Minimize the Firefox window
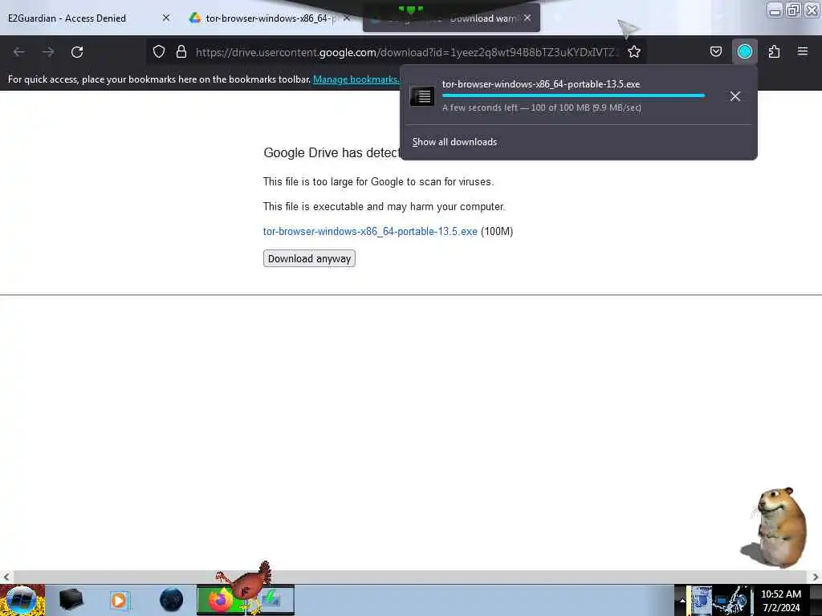The image size is (822, 616). pyautogui.click(x=775, y=10)
